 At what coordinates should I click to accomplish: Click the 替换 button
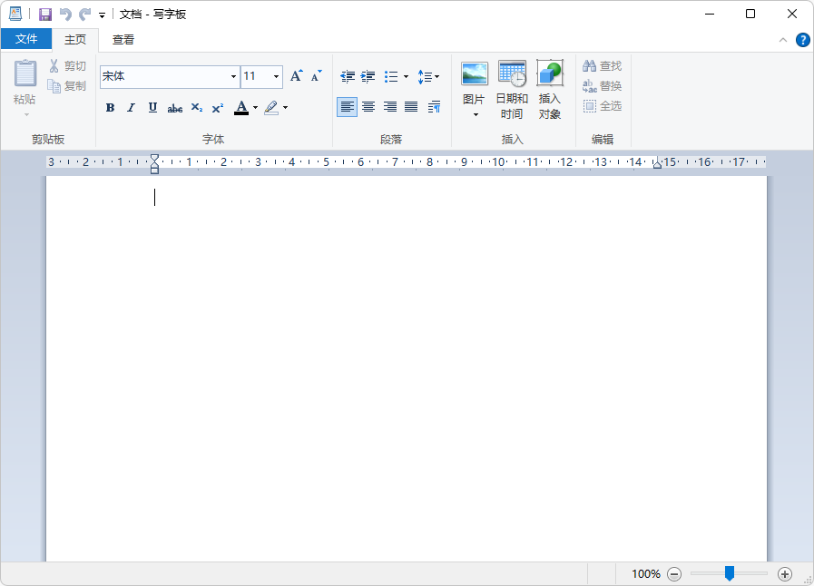(603, 86)
